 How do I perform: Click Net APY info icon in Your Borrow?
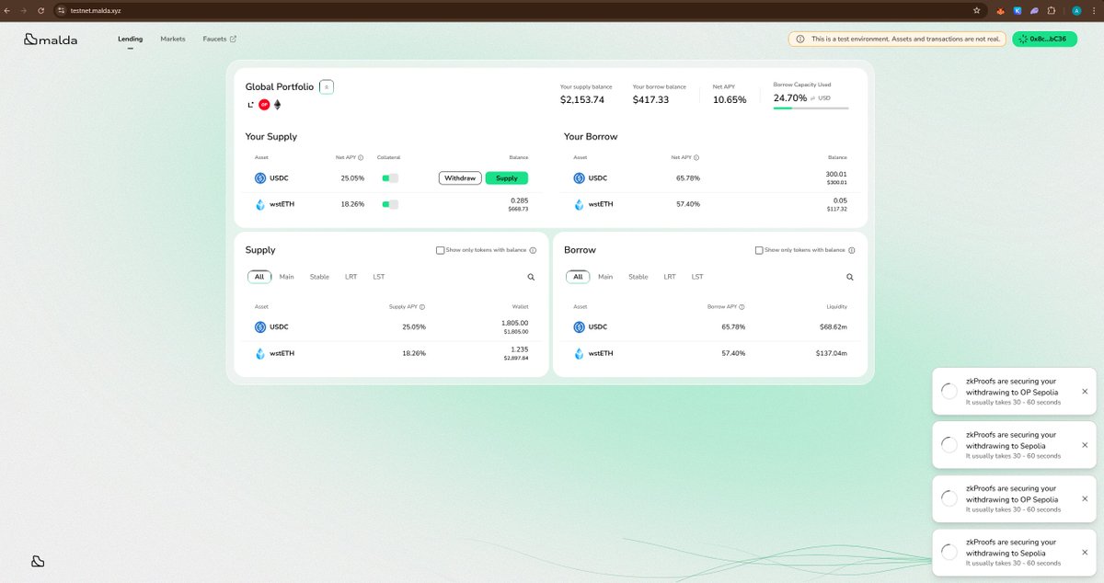[x=696, y=157]
